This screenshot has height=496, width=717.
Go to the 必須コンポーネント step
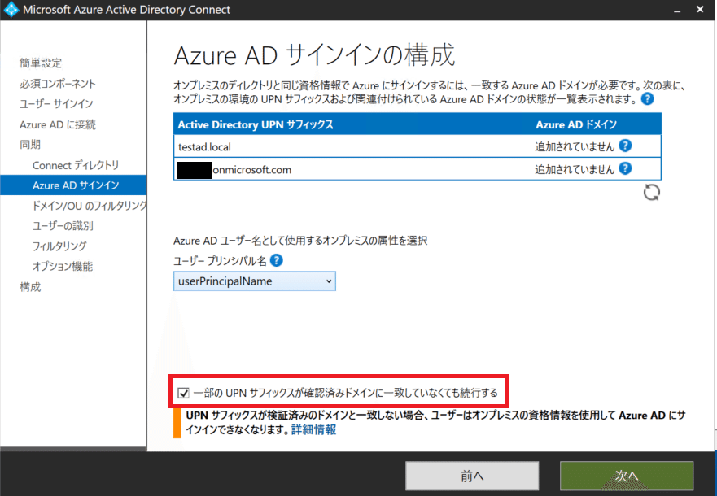pos(58,84)
